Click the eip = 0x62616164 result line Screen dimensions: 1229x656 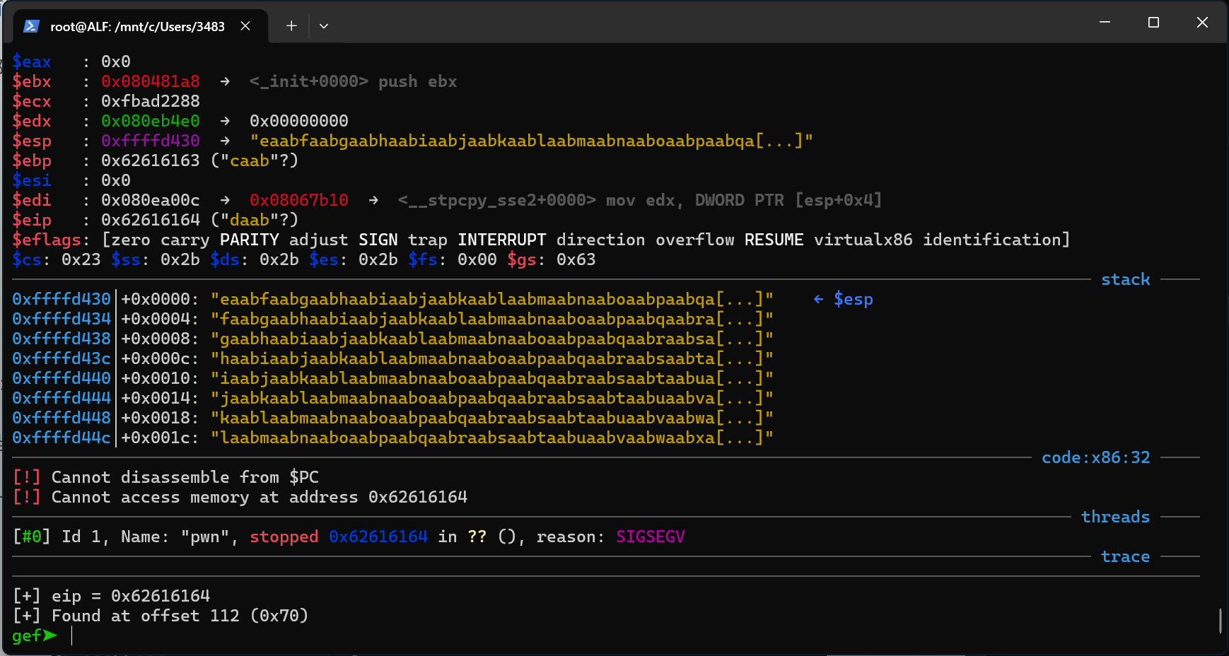[x=111, y=596]
